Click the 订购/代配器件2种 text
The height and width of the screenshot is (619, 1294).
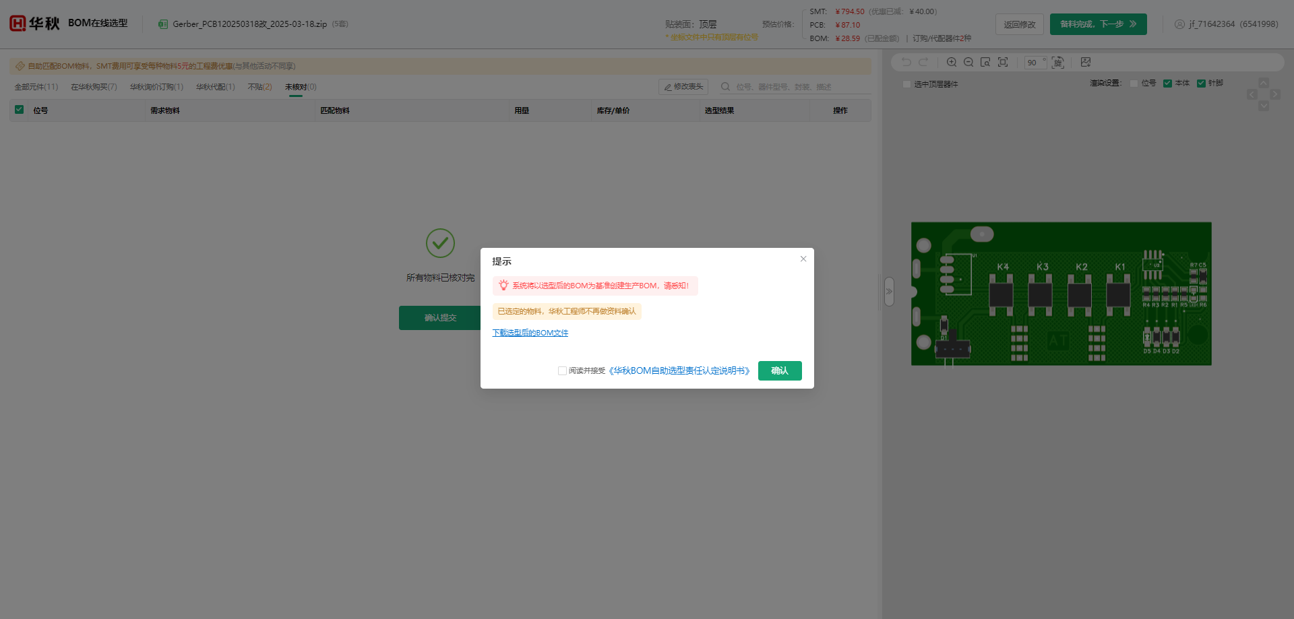[942, 38]
